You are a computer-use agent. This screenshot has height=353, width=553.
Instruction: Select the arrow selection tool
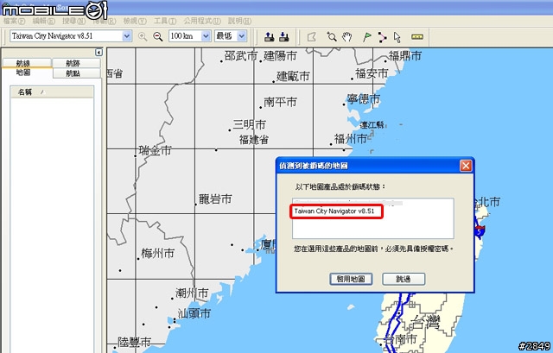click(x=397, y=36)
